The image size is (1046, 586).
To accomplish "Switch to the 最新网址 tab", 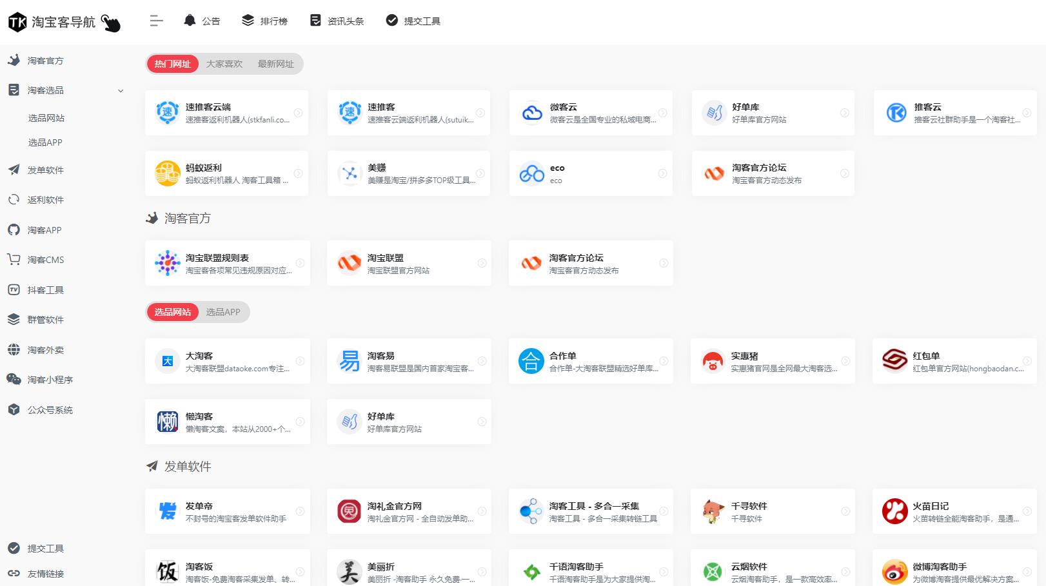I will [x=275, y=64].
